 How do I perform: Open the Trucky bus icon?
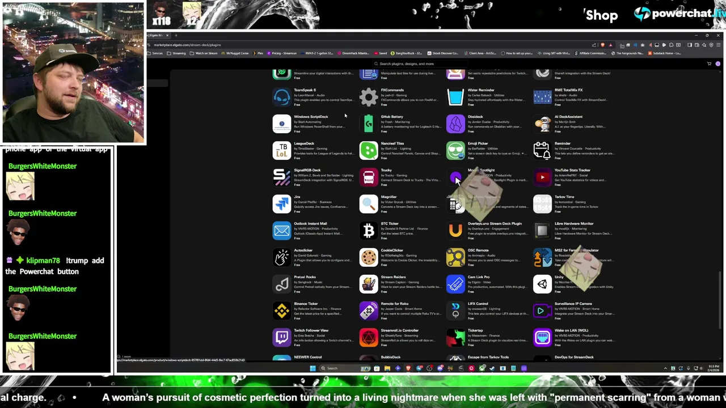(369, 177)
